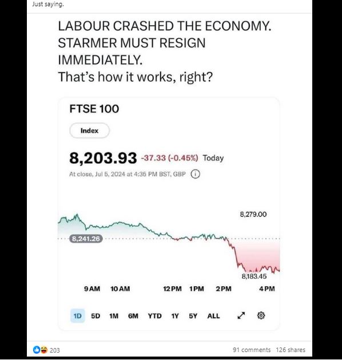The image size is (342, 360).
Task: Select the 5D time range
Action: click(96, 316)
